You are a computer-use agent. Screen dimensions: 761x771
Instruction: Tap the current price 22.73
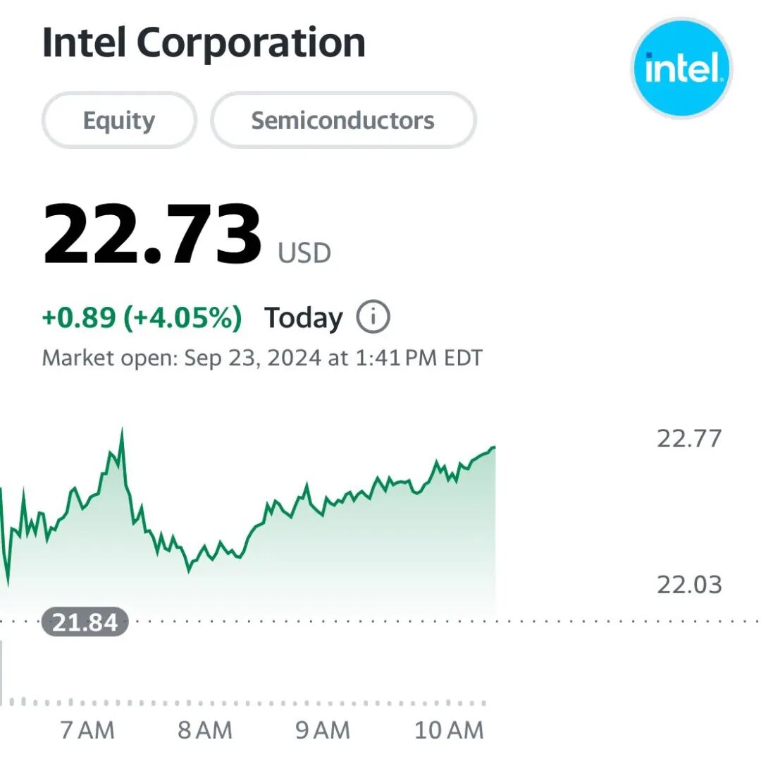pos(152,234)
